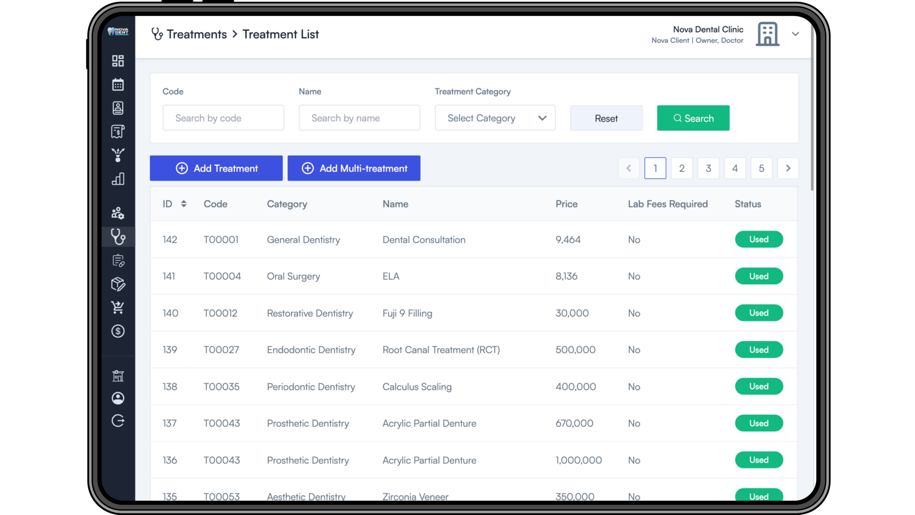Click the green Search button
Viewport: 915px width, 515px height.
click(693, 118)
